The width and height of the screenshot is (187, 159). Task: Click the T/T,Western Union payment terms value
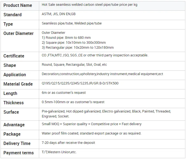(x=59, y=152)
